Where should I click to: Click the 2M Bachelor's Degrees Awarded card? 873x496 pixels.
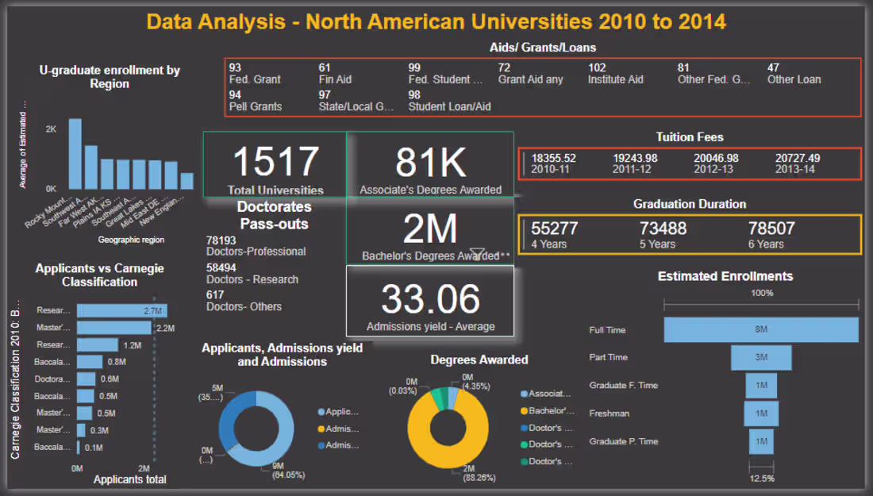429,229
